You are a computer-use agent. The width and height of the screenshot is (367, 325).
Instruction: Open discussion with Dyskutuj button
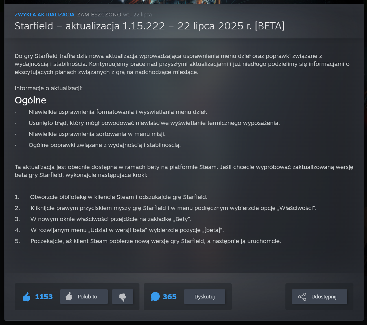click(x=205, y=297)
